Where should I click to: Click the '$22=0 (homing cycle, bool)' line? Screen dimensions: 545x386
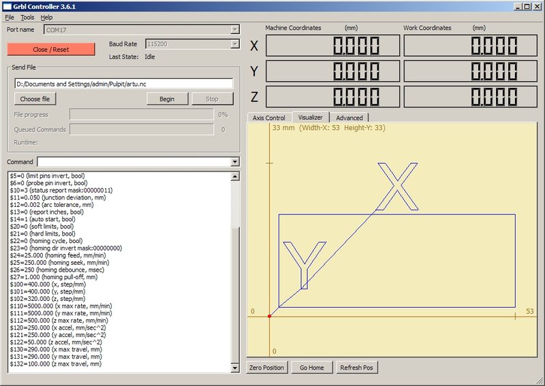[46, 241]
